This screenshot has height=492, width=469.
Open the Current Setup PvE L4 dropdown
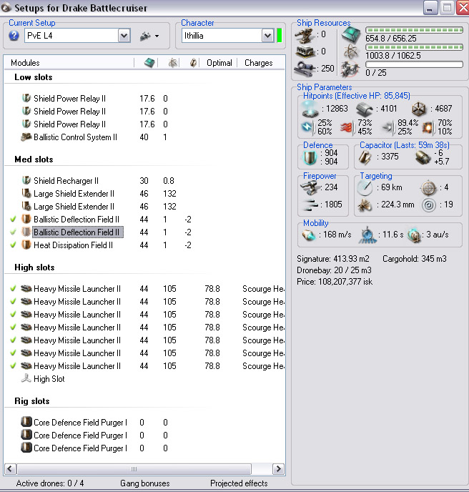coord(124,36)
